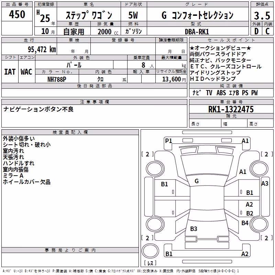
Task: Click the rear bumper B1 mark
Action: click(169, 254)
